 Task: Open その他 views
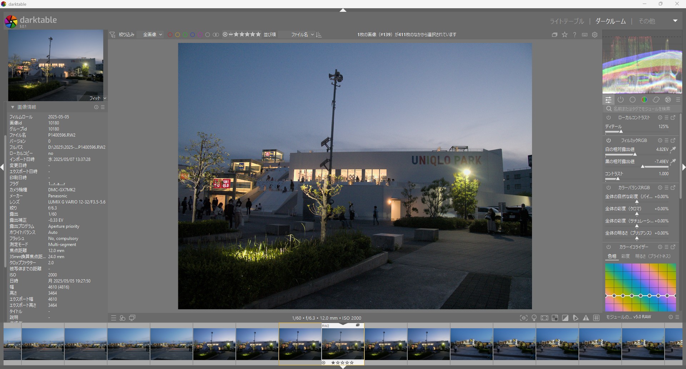coord(647,21)
